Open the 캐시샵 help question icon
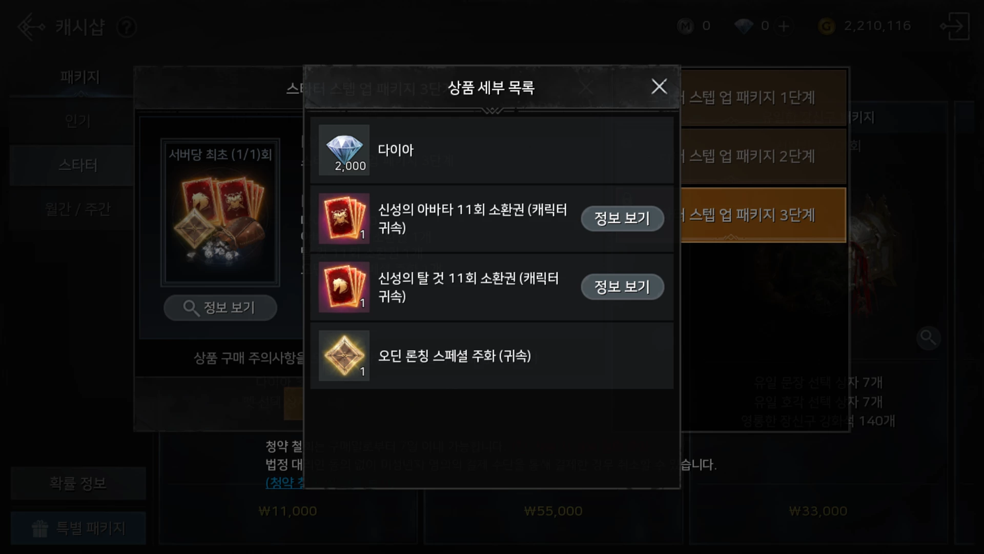The width and height of the screenshot is (984, 554). point(127,27)
